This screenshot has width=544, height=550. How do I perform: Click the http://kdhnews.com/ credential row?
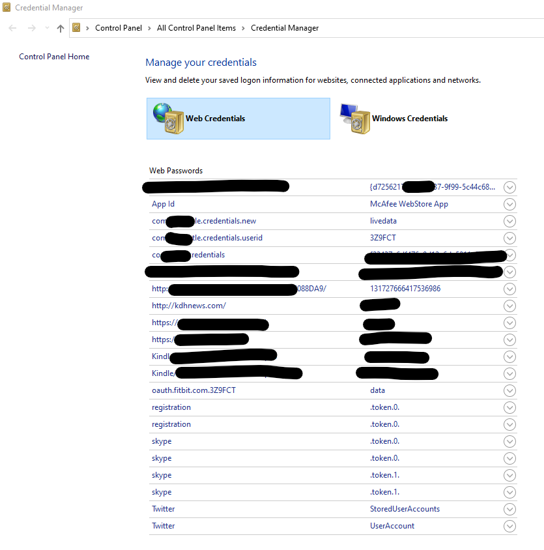333,306
